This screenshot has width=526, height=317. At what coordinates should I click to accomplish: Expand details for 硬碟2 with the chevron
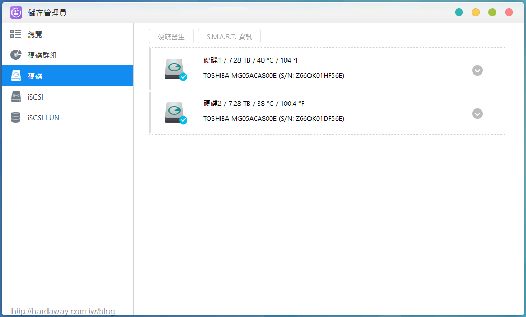477,114
